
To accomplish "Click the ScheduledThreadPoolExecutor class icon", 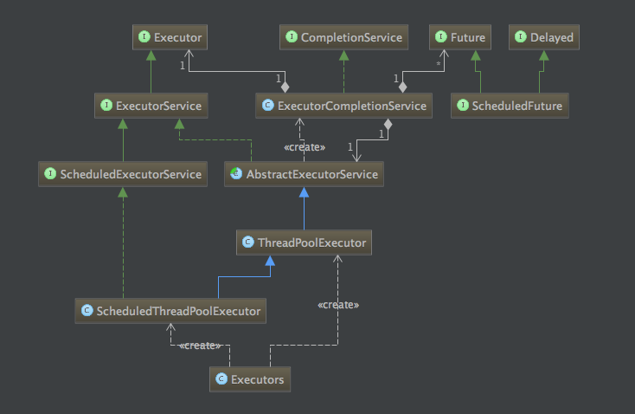I will click(x=87, y=311).
